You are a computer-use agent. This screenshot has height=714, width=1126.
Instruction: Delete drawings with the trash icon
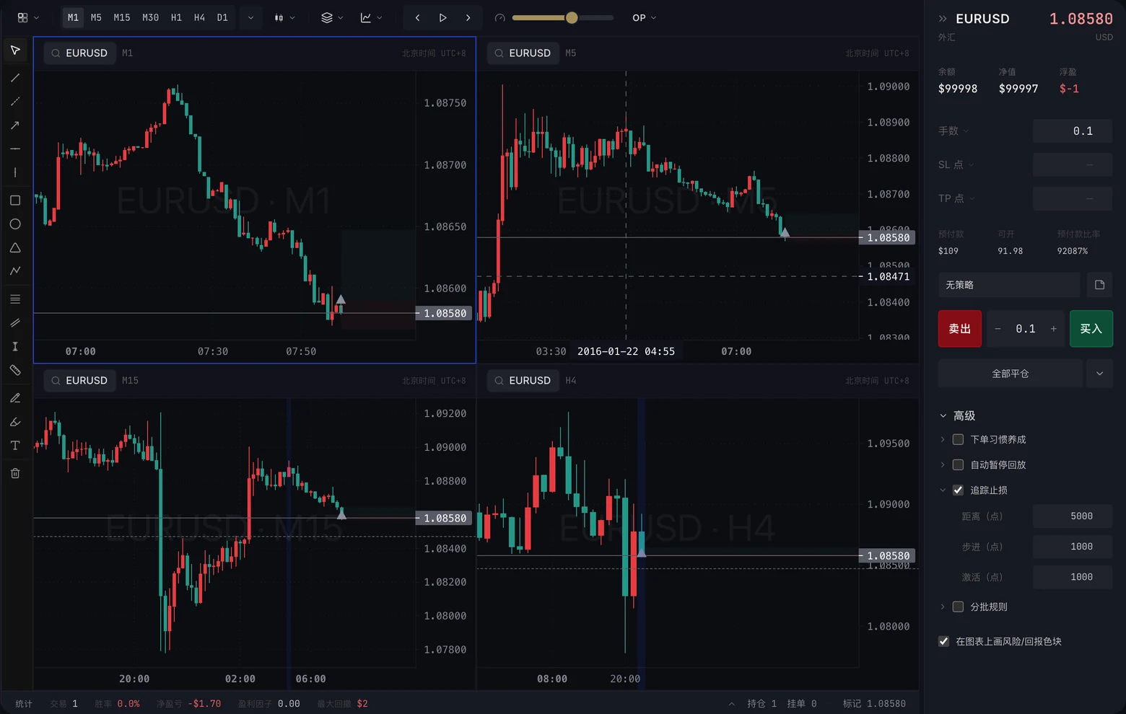pyautogui.click(x=15, y=473)
